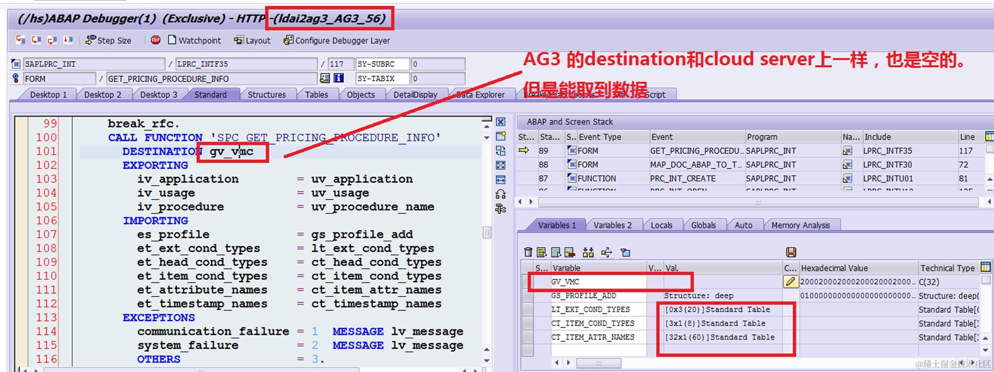The image size is (994, 372).
Task: Click the trash delete icon in Variables toolbar
Action: point(528,252)
